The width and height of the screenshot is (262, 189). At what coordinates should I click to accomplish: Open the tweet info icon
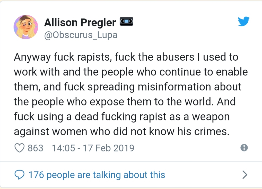pyautogui.click(x=244, y=148)
